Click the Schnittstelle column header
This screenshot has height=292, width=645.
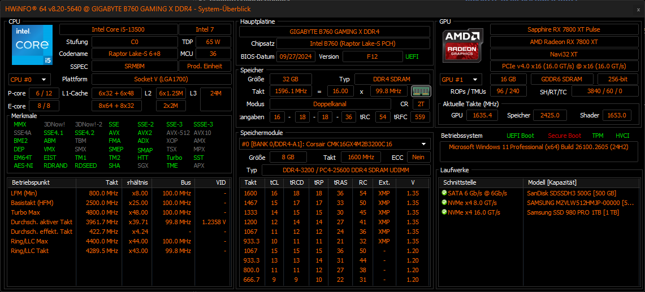click(x=481, y=182)
